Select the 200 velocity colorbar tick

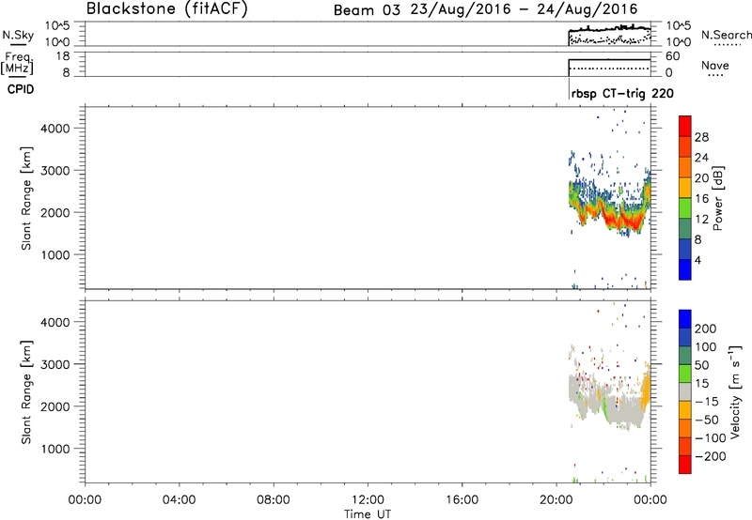tap(706, 329)
